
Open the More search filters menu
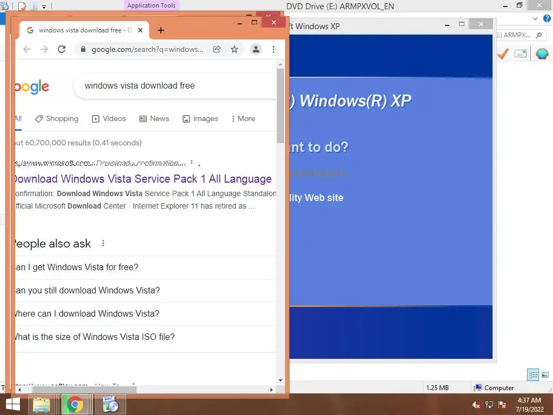[243, 118]
